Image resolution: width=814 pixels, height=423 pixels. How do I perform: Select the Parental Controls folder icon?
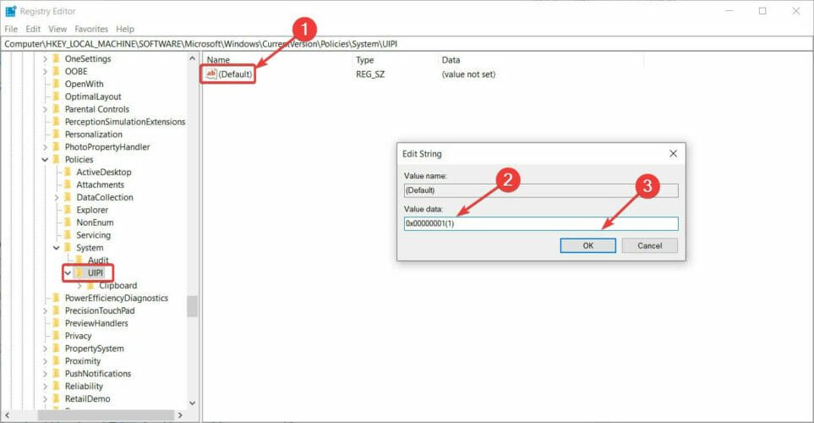tap(56, 109)
